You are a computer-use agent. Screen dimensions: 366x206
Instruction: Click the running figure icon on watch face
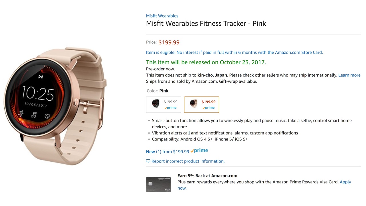click(x=21, y=113)
